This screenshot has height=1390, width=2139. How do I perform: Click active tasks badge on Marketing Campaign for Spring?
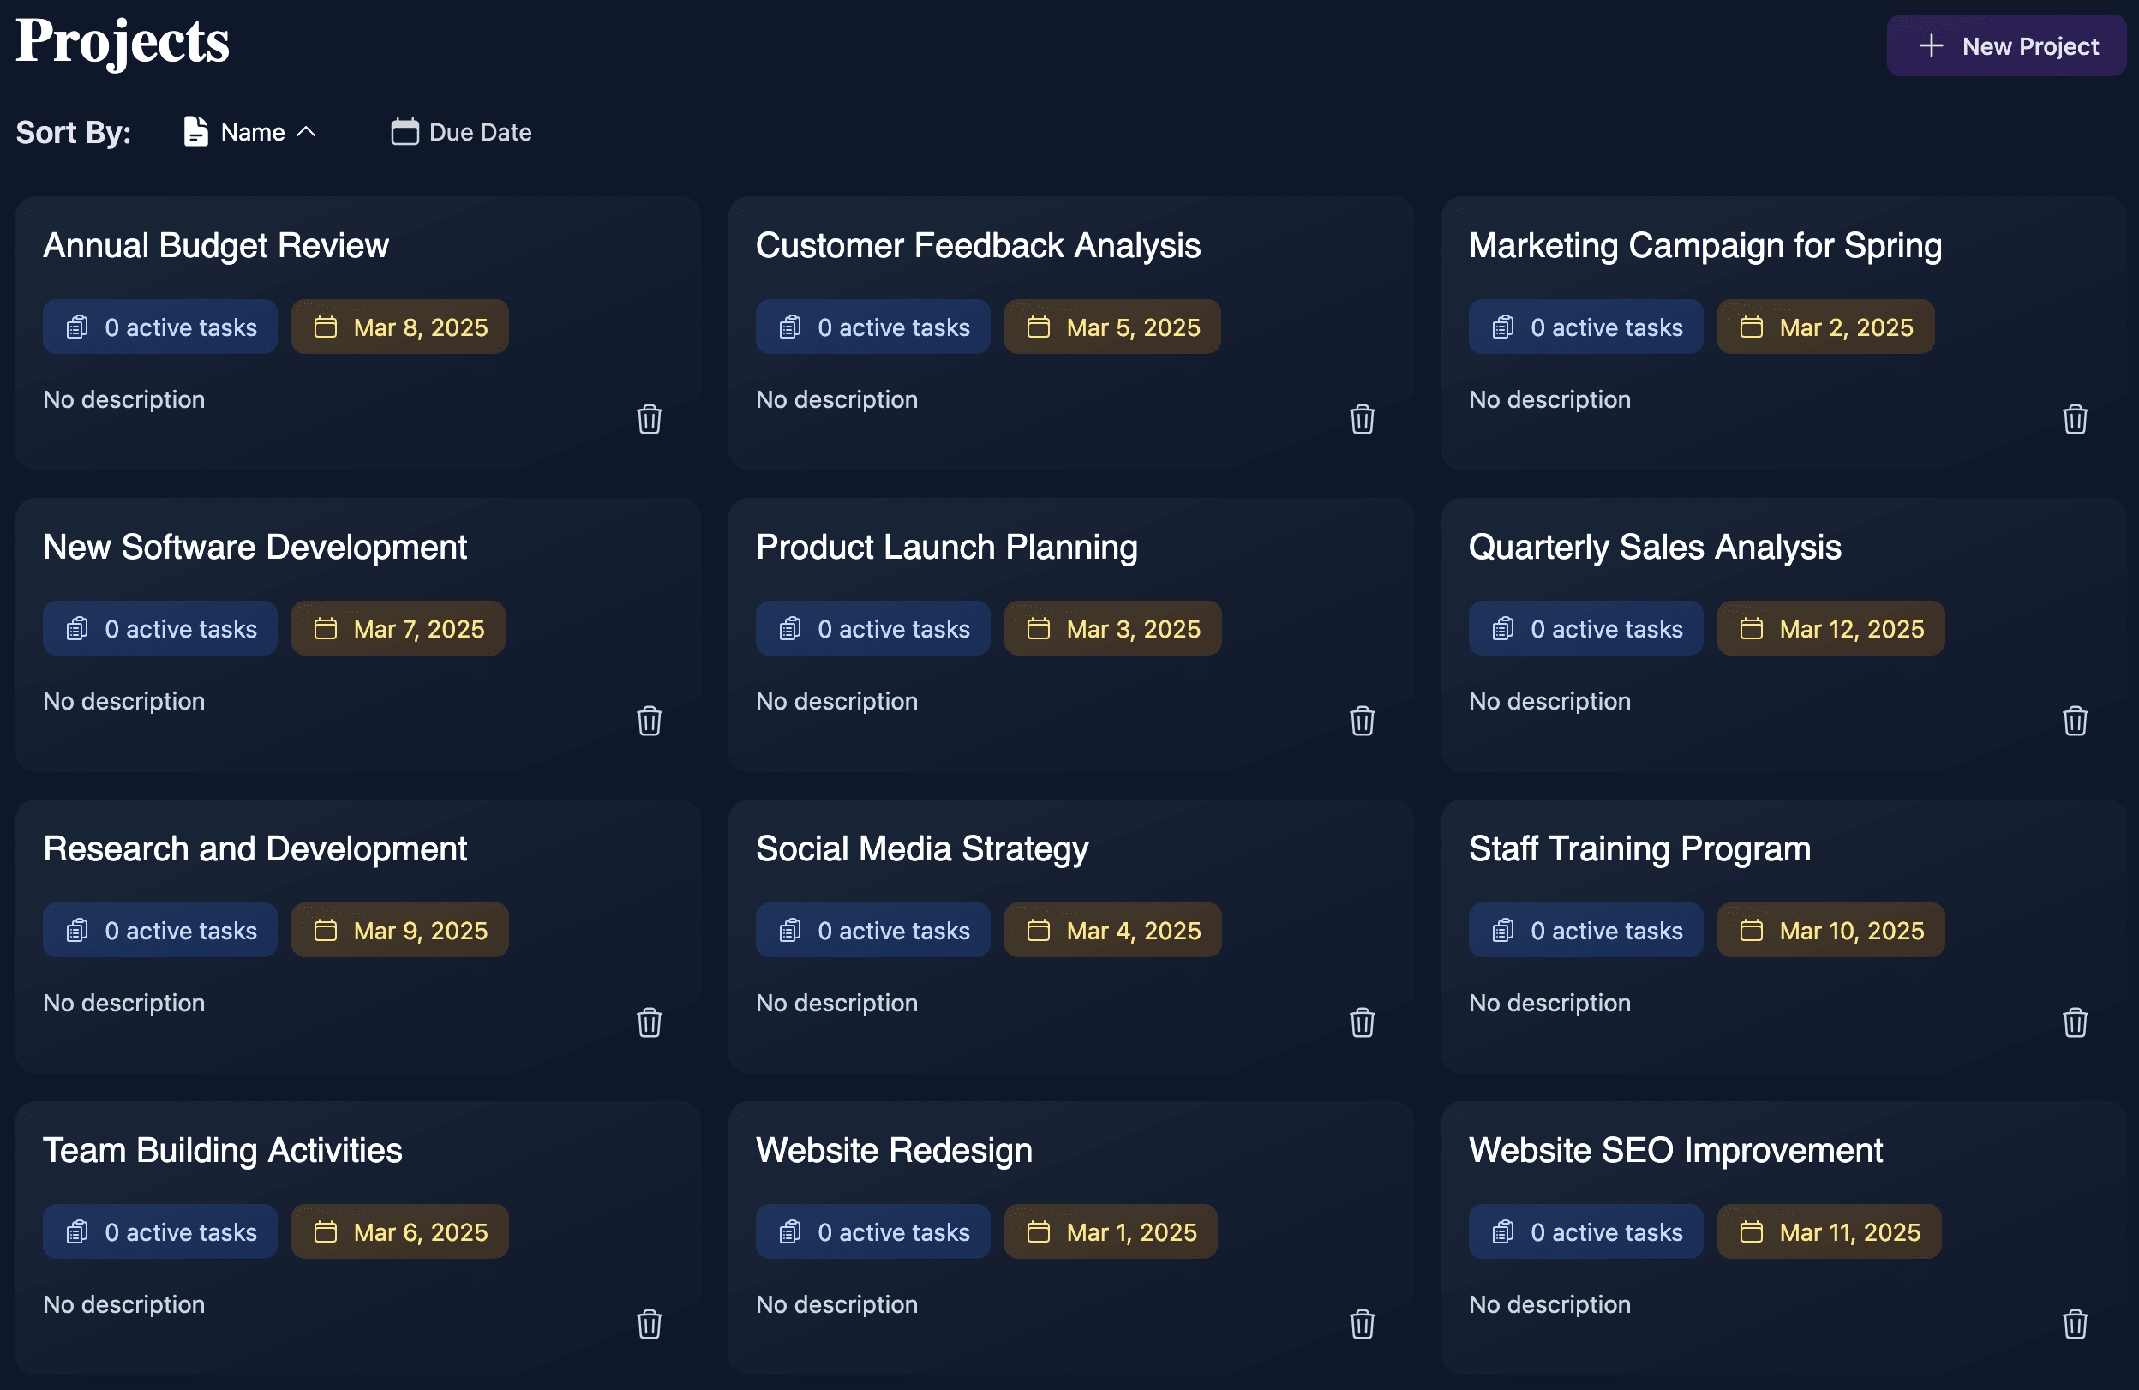click(1586, 327)
